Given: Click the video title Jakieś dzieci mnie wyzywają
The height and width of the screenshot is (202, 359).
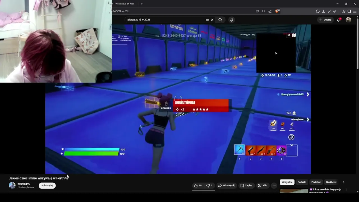Looking at the screenshot, I should tap(38, 178).
